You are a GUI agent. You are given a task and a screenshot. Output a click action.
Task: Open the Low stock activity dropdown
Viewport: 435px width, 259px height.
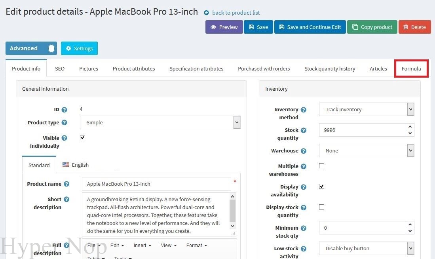click(x=367, y=248)
